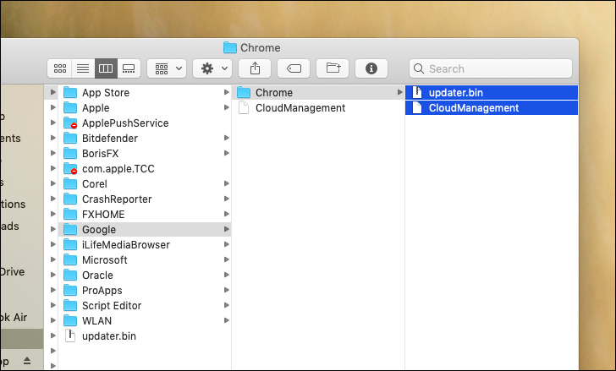
Task: Select the Script Editor folder
Action: point(145,306)
